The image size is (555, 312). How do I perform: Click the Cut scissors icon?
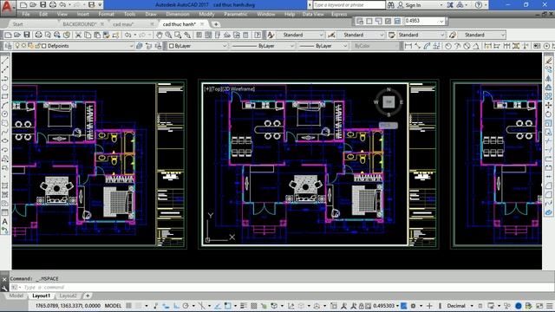[78, 35]
